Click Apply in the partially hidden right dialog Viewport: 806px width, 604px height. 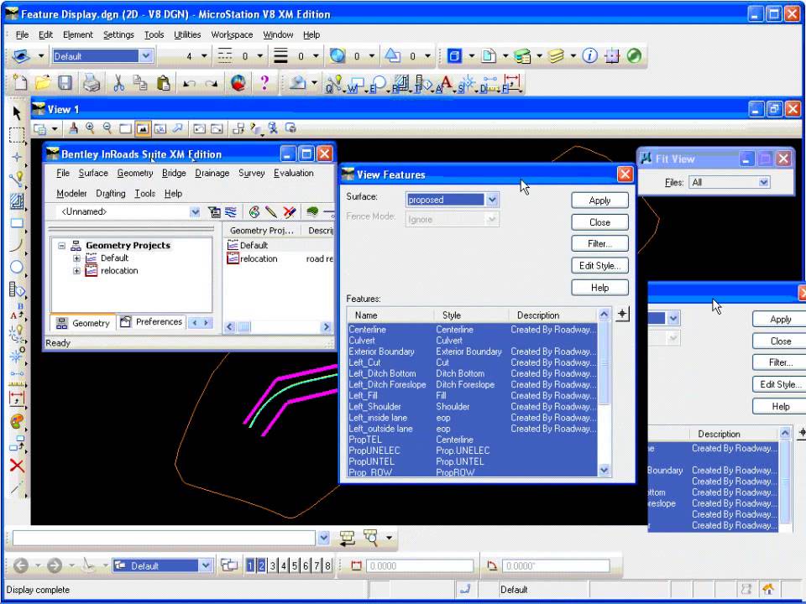pos(779,320)
